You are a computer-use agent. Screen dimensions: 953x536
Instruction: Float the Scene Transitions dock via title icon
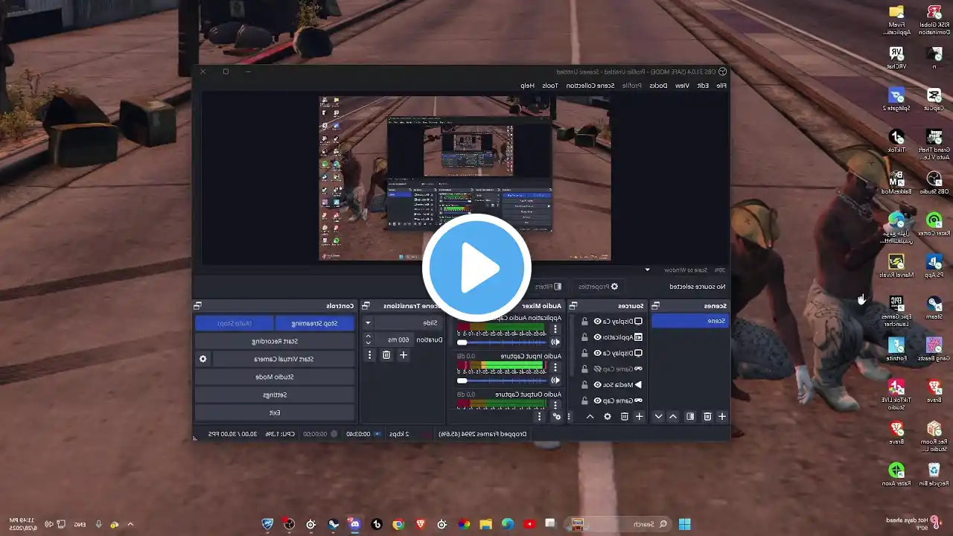point(366,305)
